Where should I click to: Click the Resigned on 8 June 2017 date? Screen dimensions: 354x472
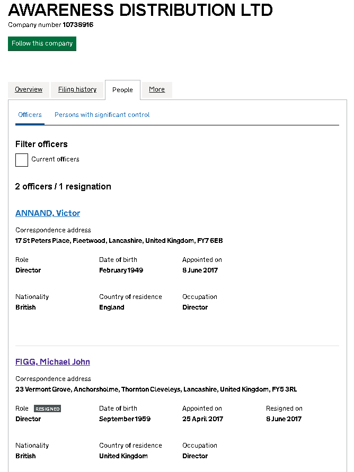tap(284, 419)
